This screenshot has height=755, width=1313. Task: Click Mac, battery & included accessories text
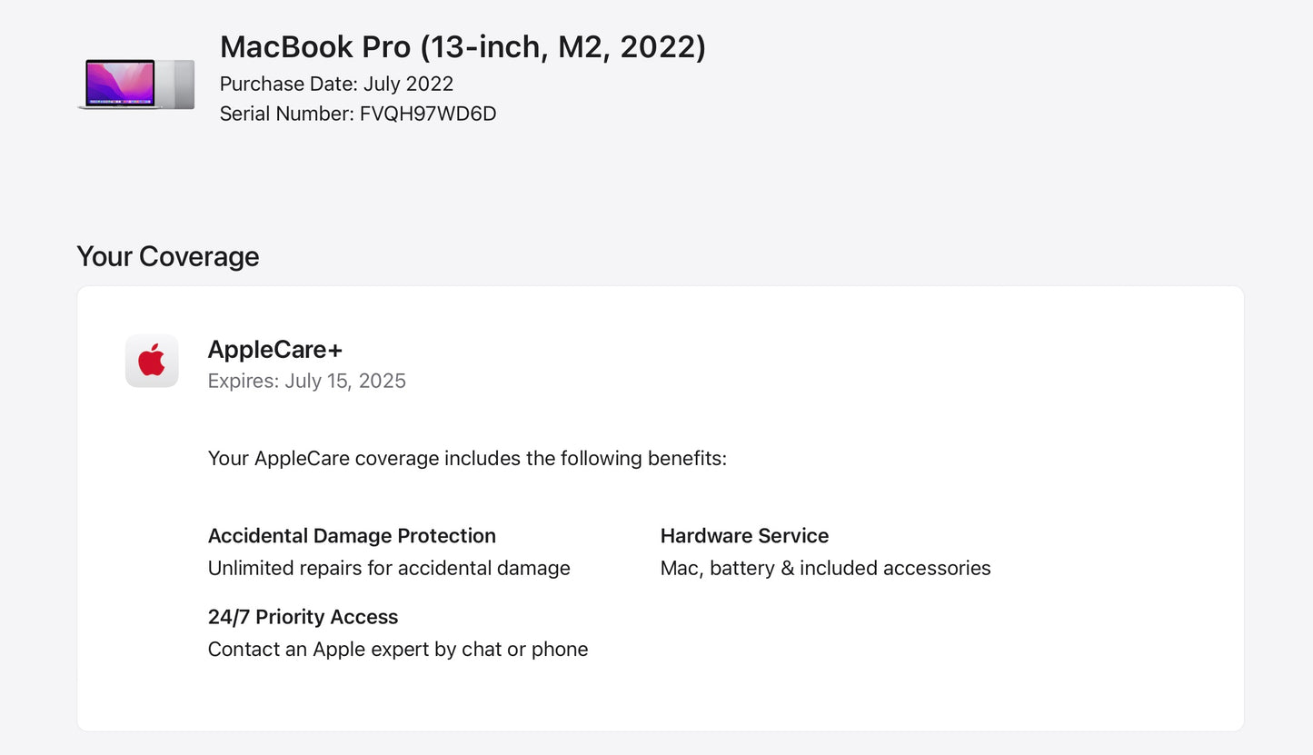[825, 569]
